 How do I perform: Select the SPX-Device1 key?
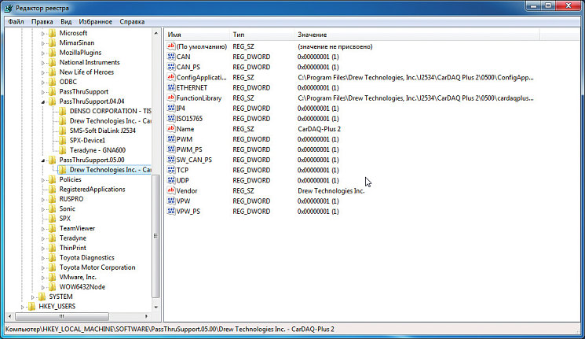87,140
